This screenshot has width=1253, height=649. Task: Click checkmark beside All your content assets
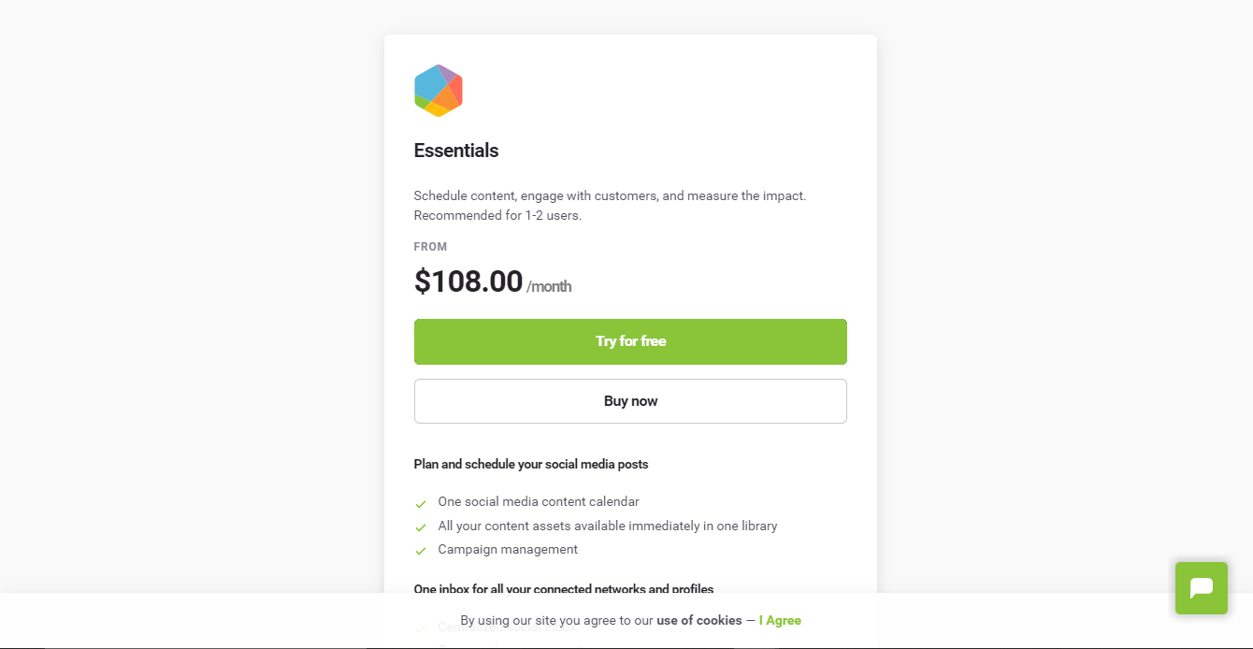click(x=421, y=527)
